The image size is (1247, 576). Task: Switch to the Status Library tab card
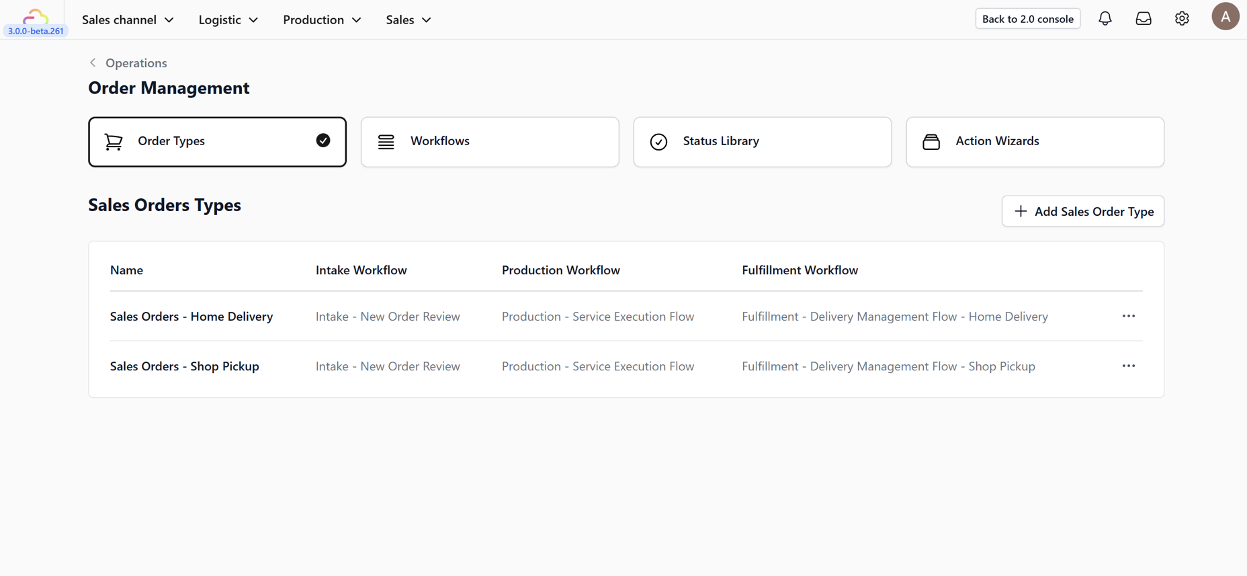point(763,142)
